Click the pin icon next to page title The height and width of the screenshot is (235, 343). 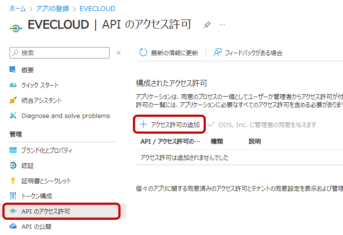207,25
